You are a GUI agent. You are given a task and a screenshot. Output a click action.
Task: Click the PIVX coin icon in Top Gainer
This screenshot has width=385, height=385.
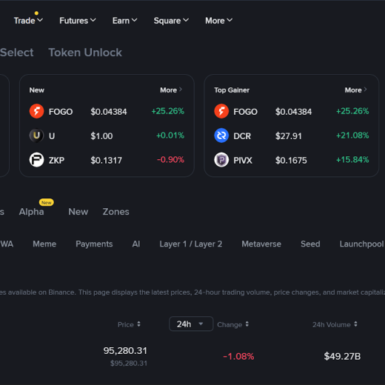221,160
